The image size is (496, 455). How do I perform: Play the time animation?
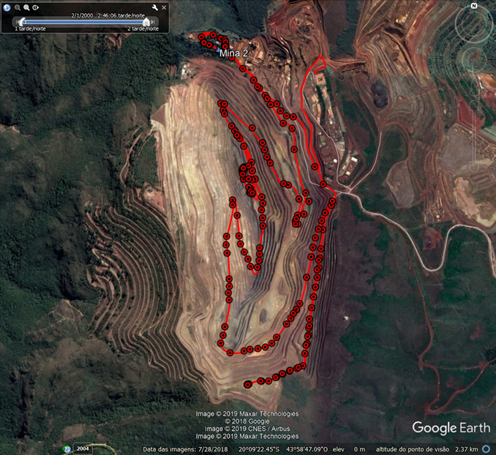(34, 7)
